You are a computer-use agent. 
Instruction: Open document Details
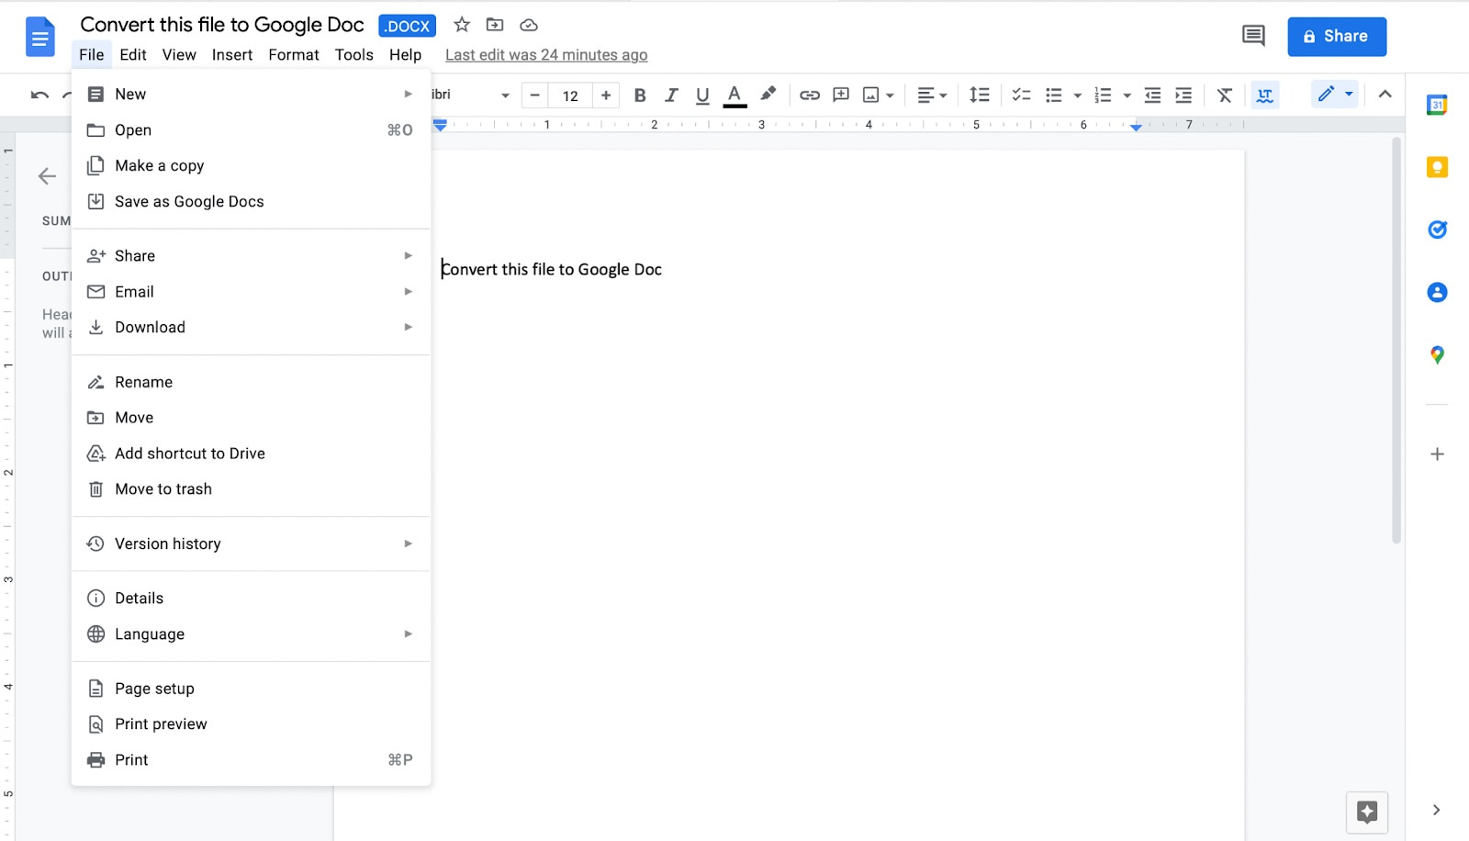tap(251, 598)
